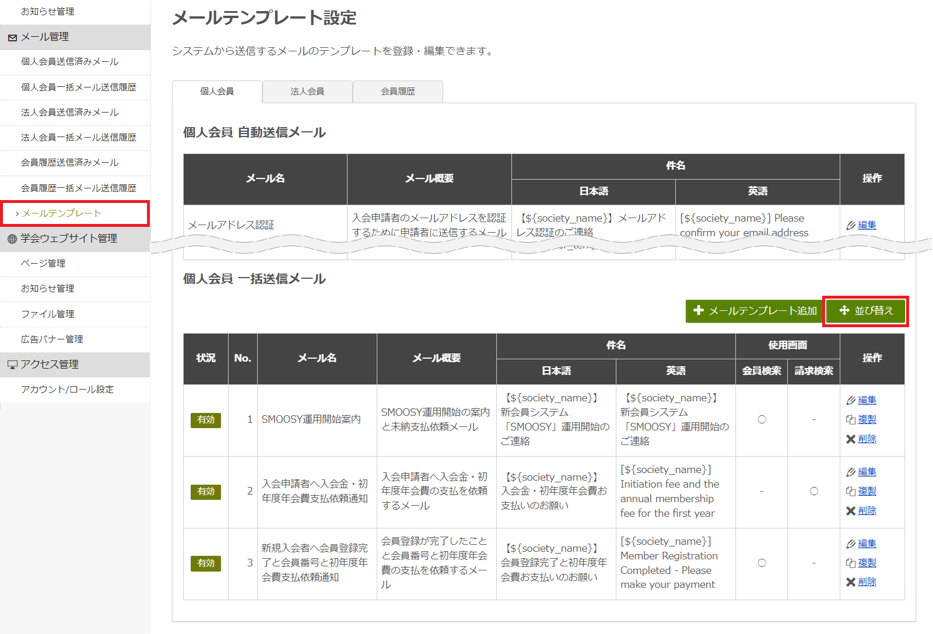Click pencil edit icon in row No. 3

tap(851, 544)
